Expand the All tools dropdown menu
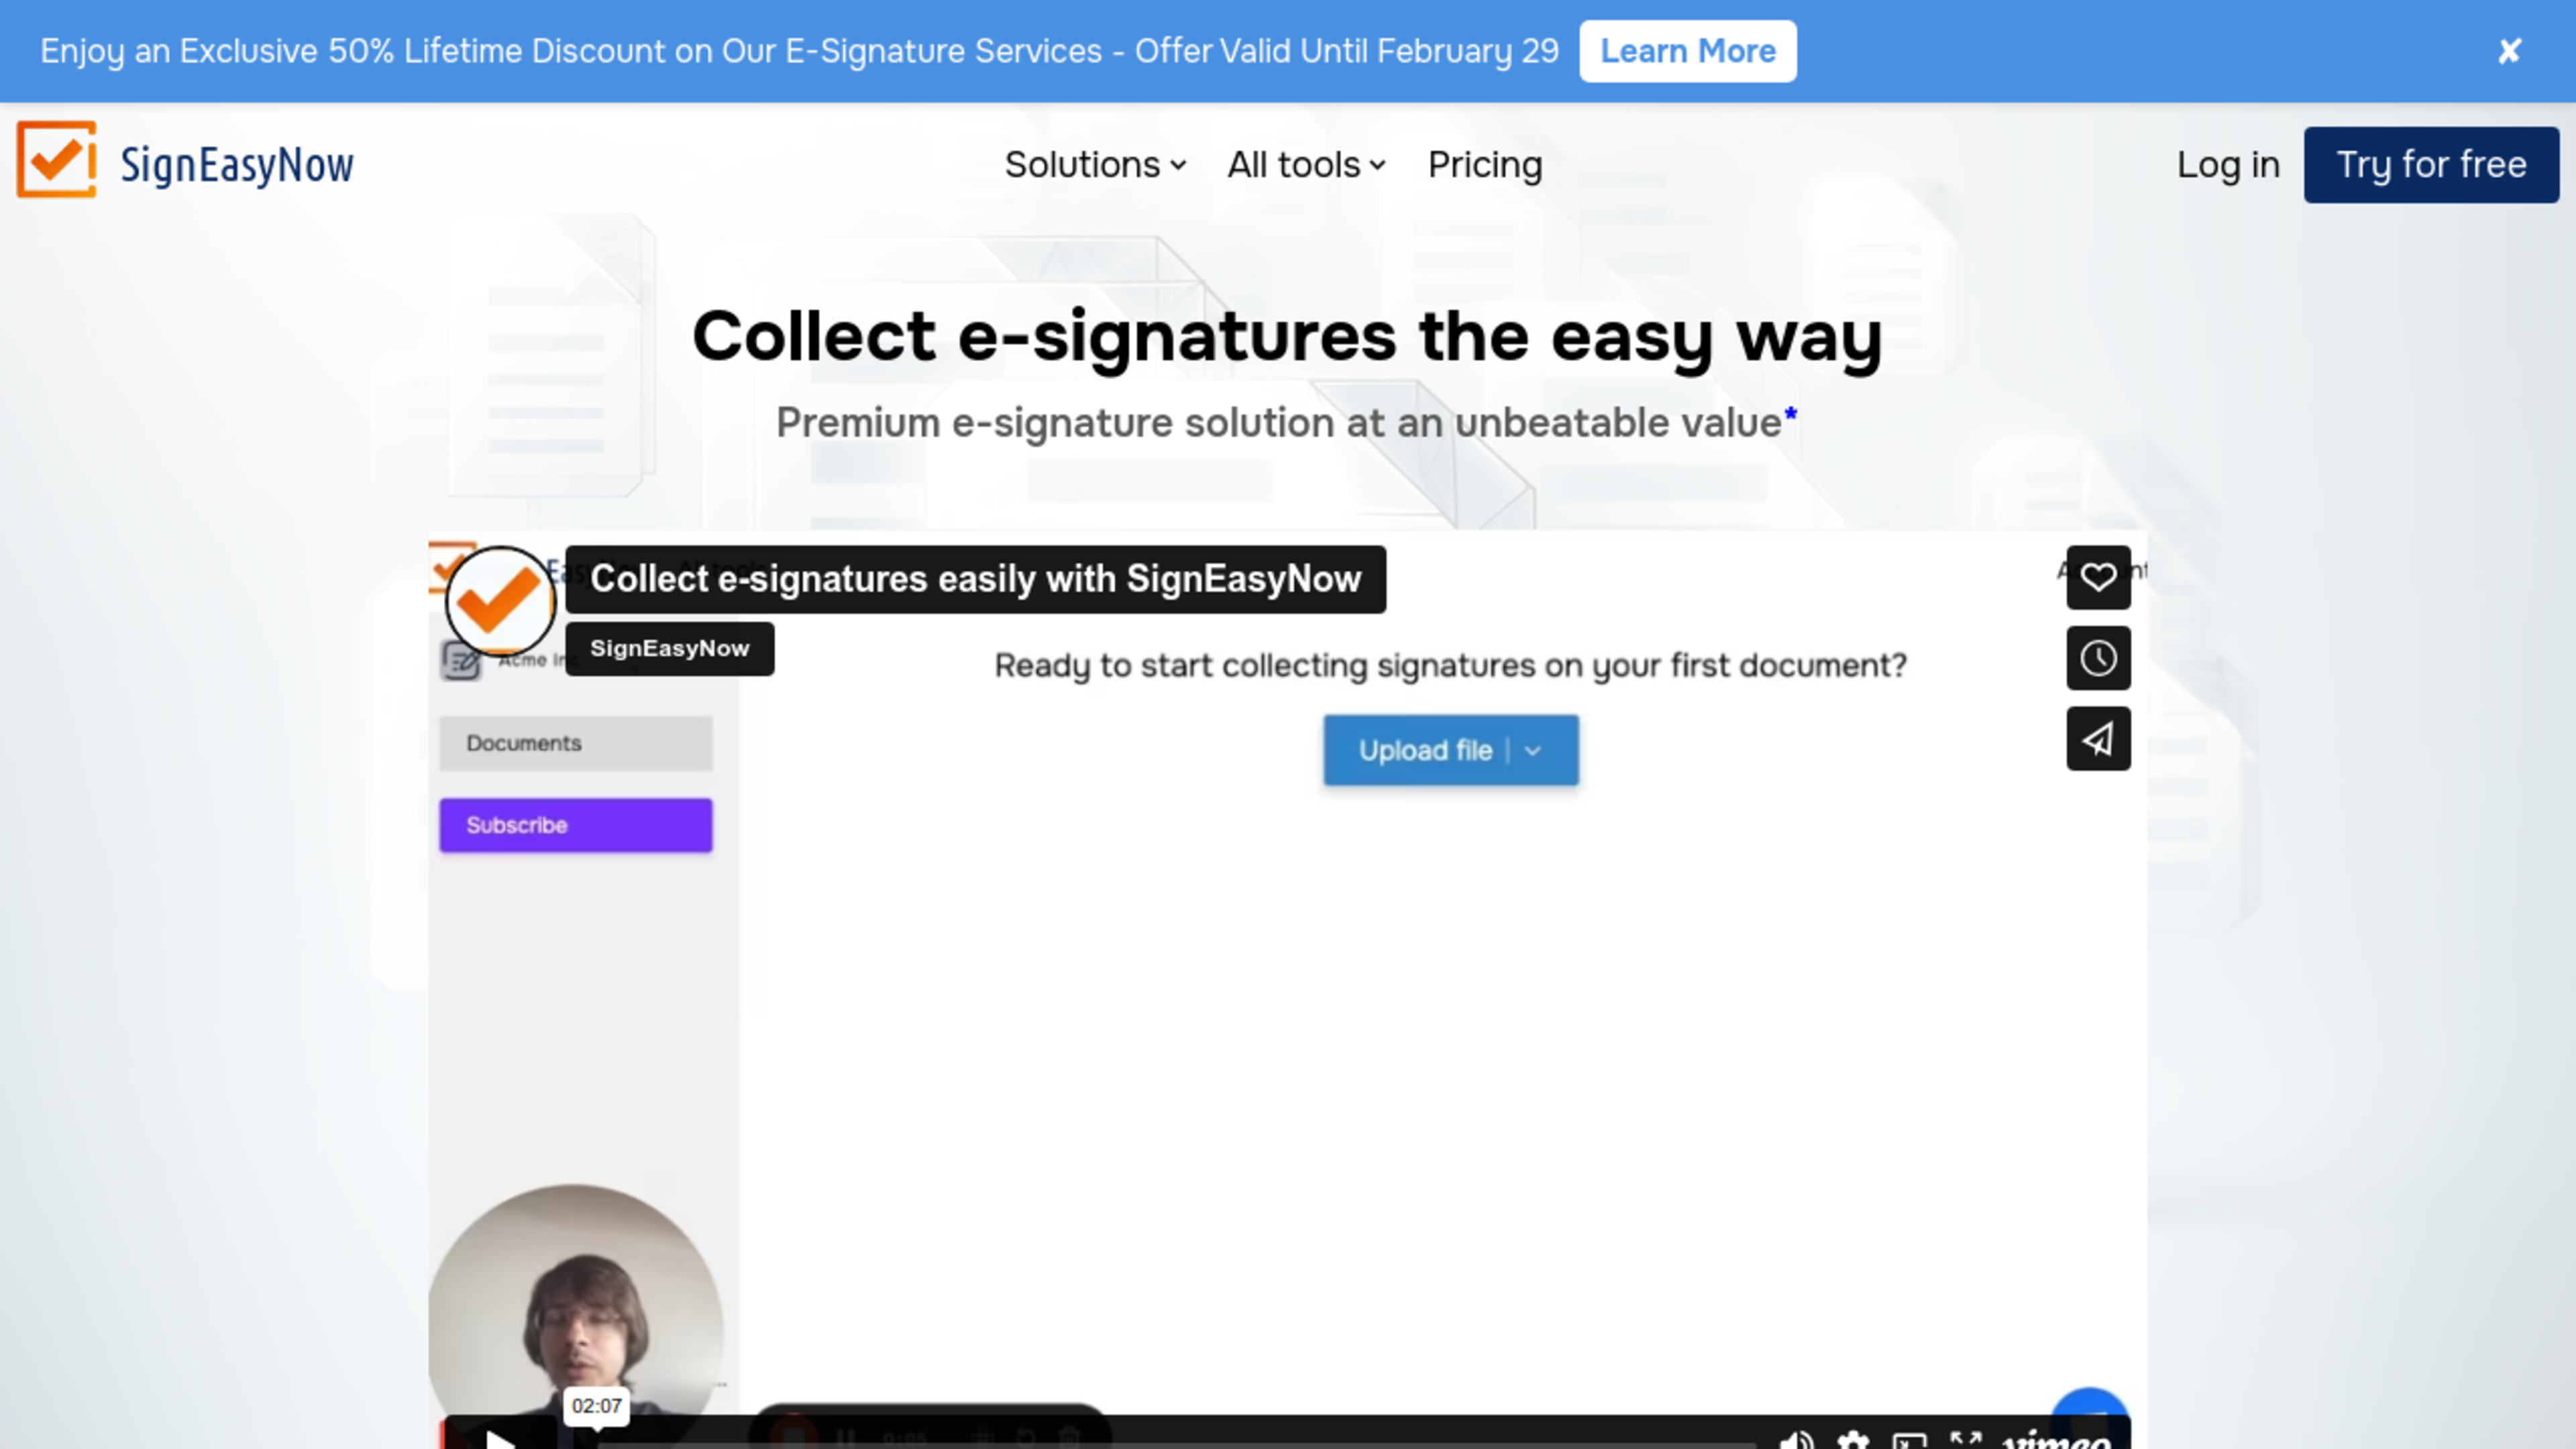This screenshot has width=2576, height=1449. pyautogui.click(x=1306, y=165)
